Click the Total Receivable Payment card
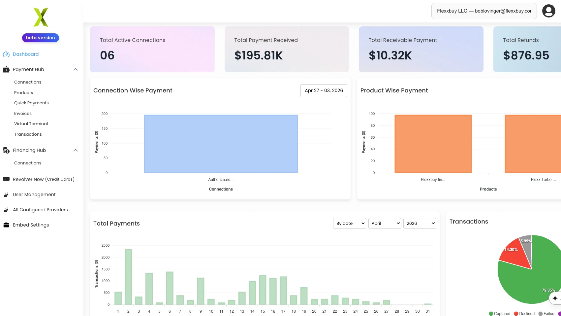Screen dimensions: 561x316 (421, 49)
